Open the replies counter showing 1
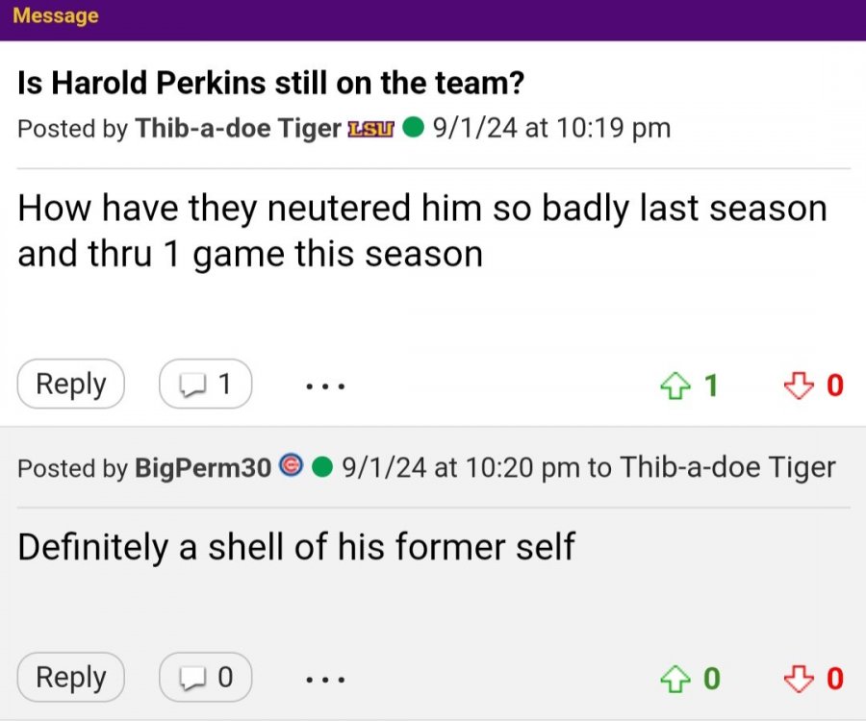 coord(206,385)
